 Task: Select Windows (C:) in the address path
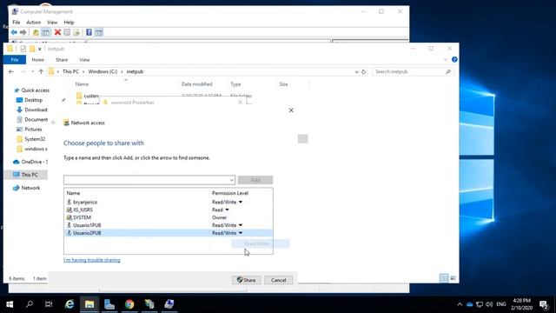pos(103,71)
